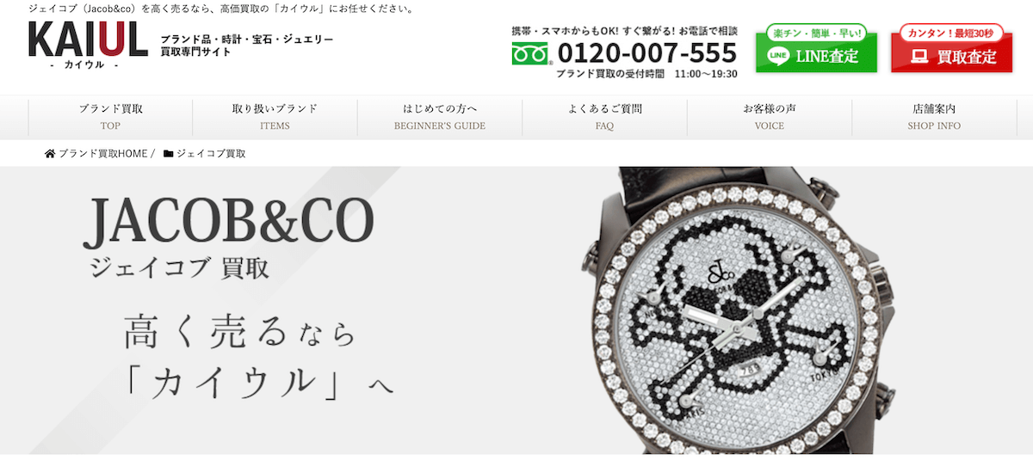Viewport: 1033px width, 466px height.
Task: Click the home icon in breadcrumb
Action: [50, 153]
